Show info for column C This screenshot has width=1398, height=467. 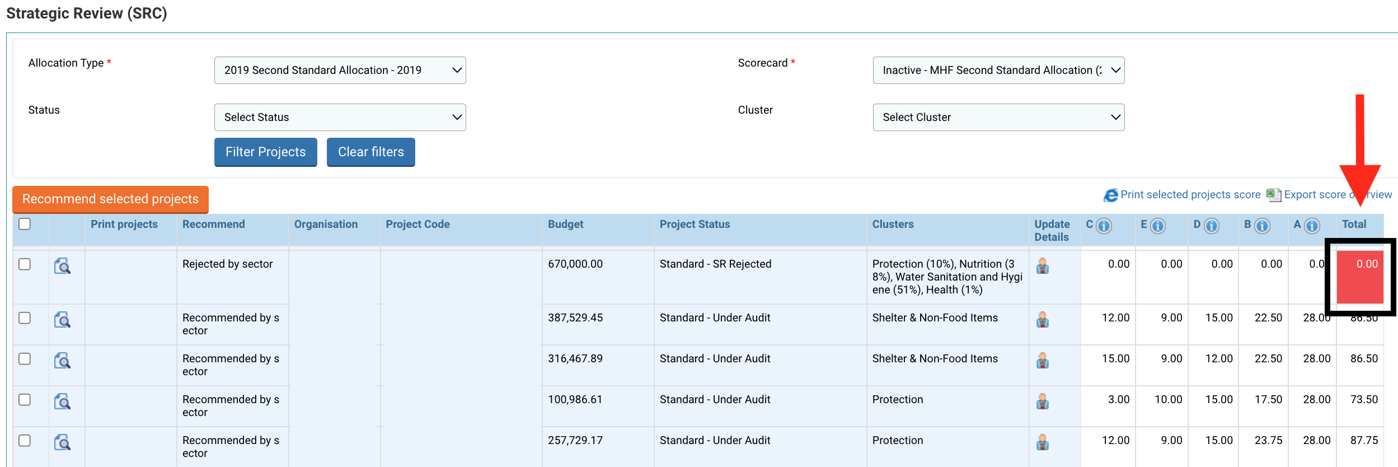(1104, 226)
